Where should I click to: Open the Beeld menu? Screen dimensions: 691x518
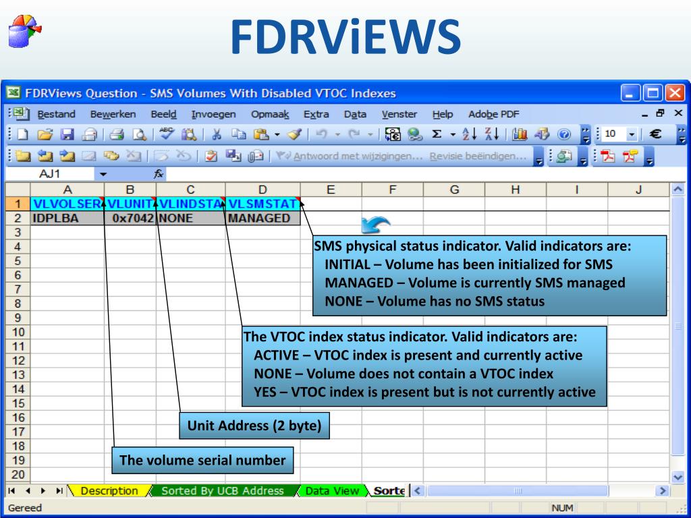pyautogui.click(x=163, y=114)
